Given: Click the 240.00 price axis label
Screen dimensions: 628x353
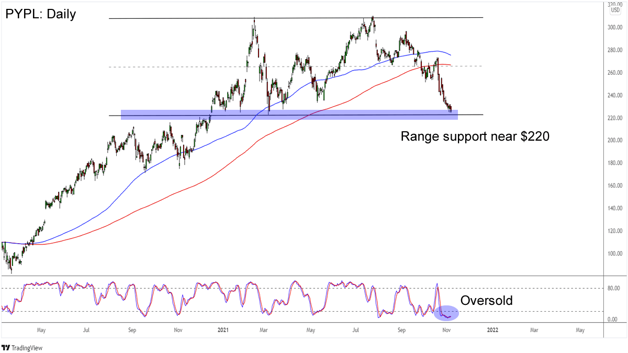Looking at the screenshot, I should tap(615, 96).
